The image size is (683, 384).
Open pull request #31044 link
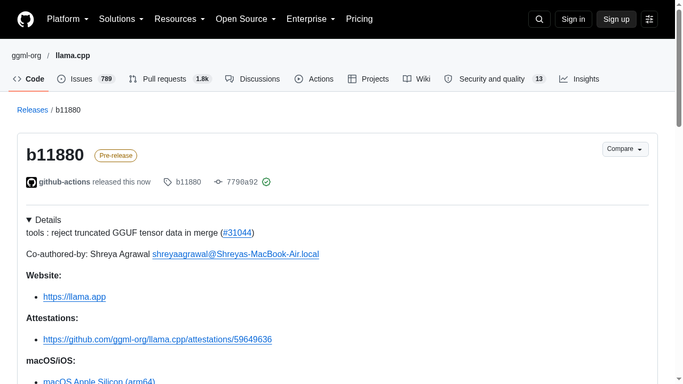pos(237,233)
